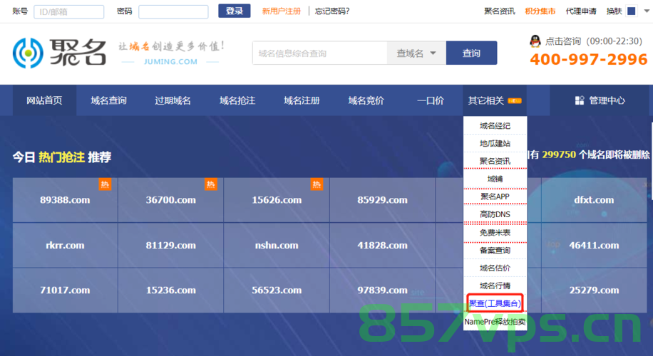Click the management center grid icon

click(580, 100)
